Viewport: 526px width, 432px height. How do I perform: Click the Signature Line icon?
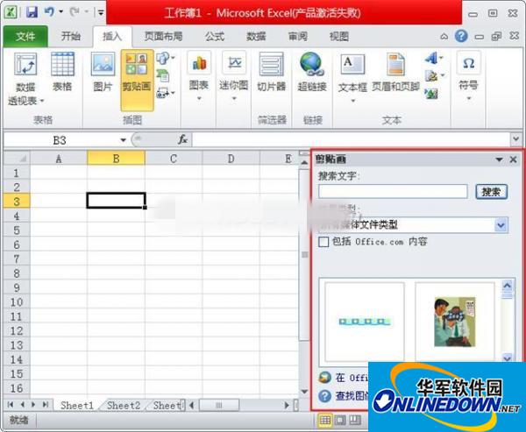click(431, 76)
